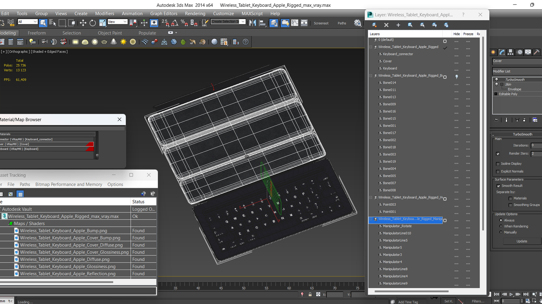The image size is (542, 304).
Task: Open Bitmap Performance and Memory menu
Action: tap(69, 184)
